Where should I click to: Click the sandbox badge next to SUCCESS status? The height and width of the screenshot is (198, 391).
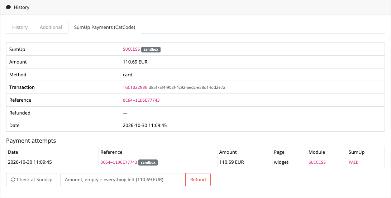click(151, 49)
